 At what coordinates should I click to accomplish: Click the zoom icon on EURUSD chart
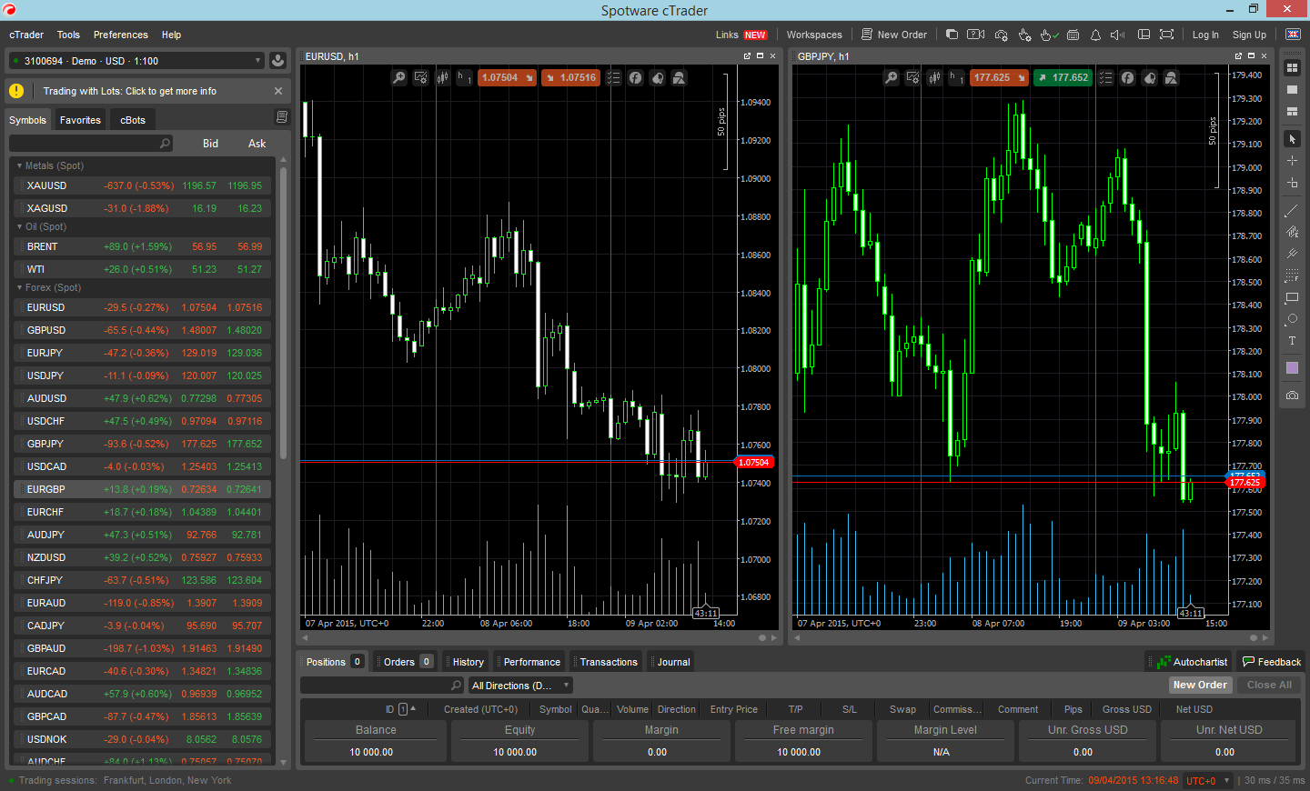pos(398,78)
